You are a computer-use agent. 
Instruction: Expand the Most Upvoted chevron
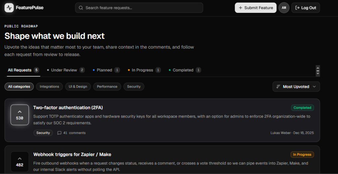pyautogui.click(x=314, y=87)
